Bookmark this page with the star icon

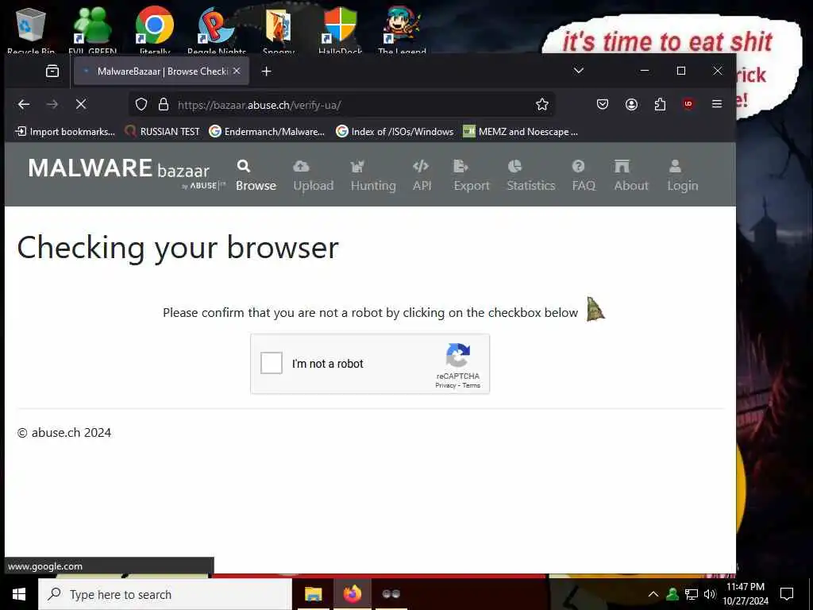click(x=541, y=104)
